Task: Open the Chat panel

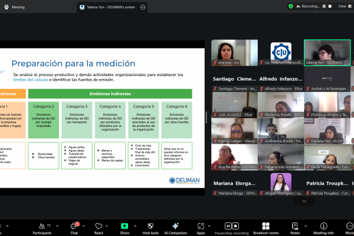Action: click(x=74, y=228)
